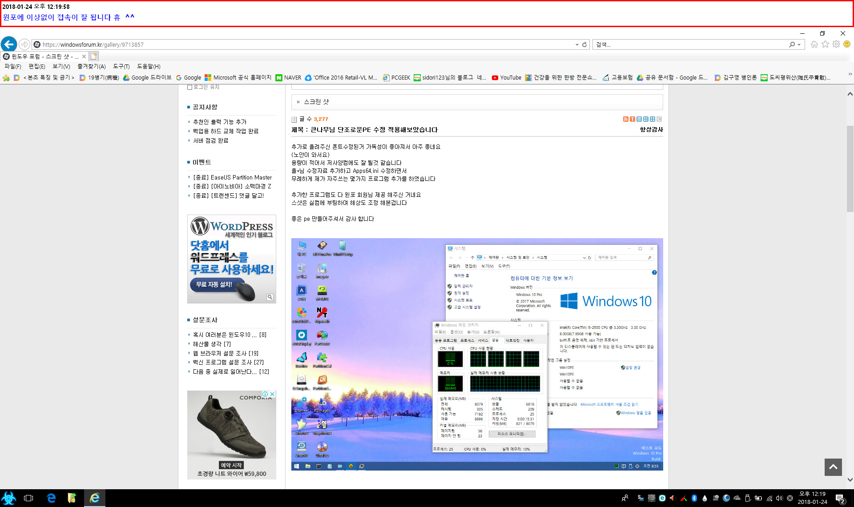Open the Google 드라이브 bookmark
Image resolution: width=854 pixels, height=507 pixels.
(147, 77)
